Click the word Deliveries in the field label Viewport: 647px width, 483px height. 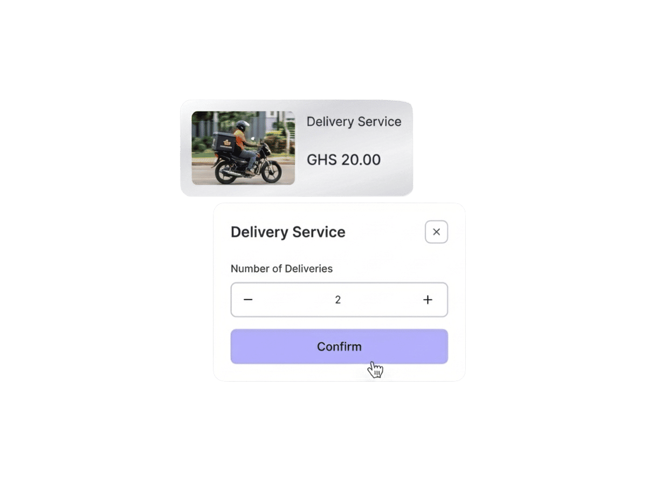309,268
